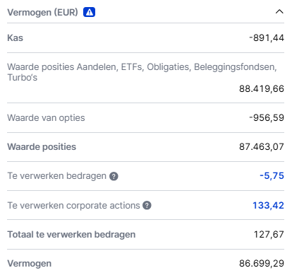This screenshot has height=280, width=292.
Task: Click the 127,67 total pending value
Action: coord(269,235)
